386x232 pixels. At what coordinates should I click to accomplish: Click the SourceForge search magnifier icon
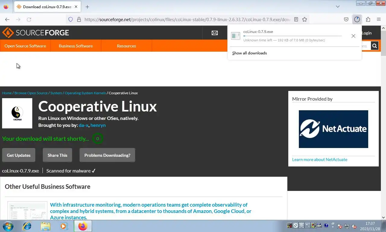375,46
